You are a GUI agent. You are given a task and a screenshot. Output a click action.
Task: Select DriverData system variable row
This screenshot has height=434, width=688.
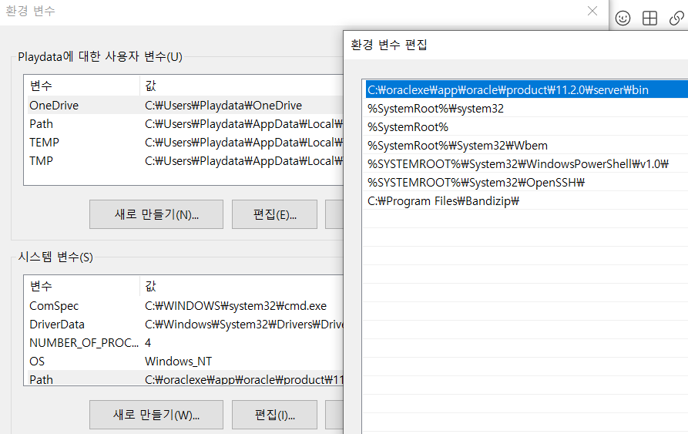(x=185, y=325)
